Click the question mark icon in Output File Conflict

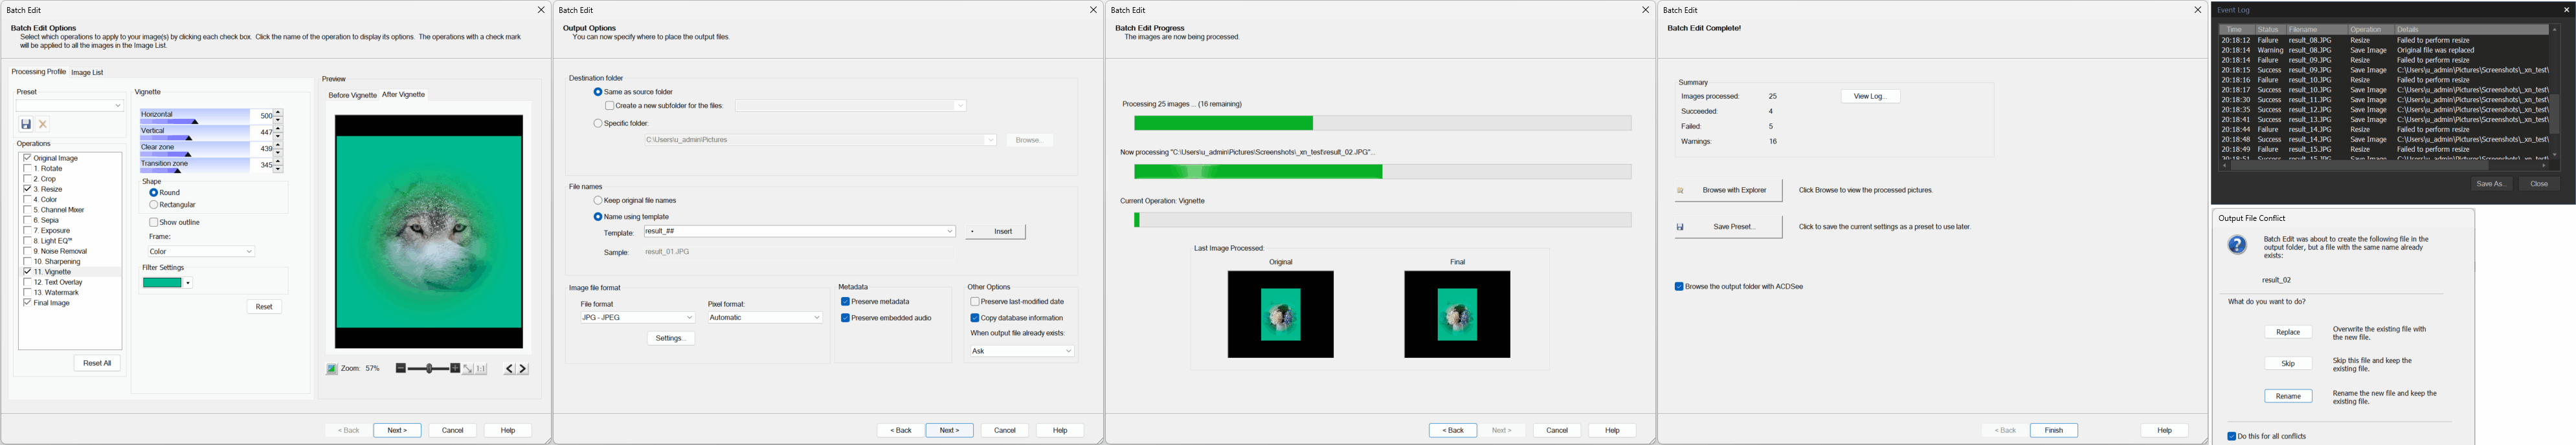pyautogui.click(x=2237, y=245)
